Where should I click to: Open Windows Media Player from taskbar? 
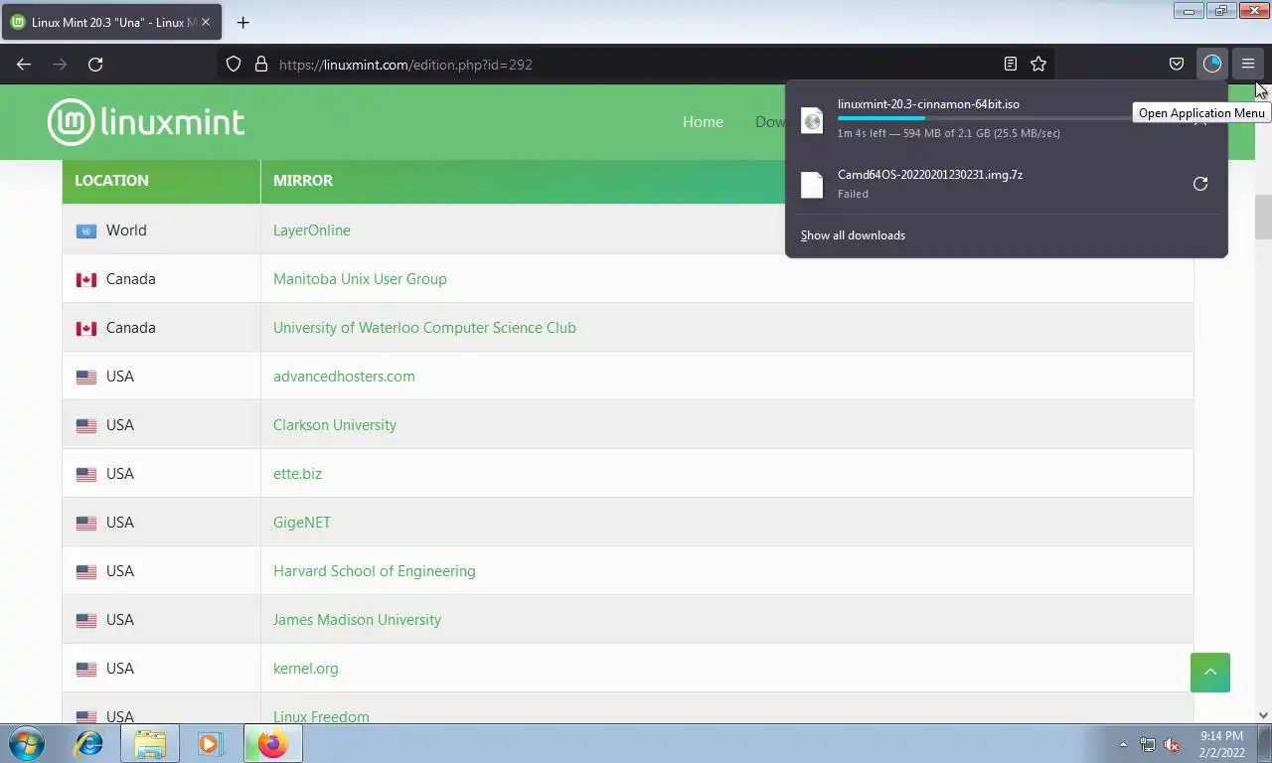click(210, 743)
